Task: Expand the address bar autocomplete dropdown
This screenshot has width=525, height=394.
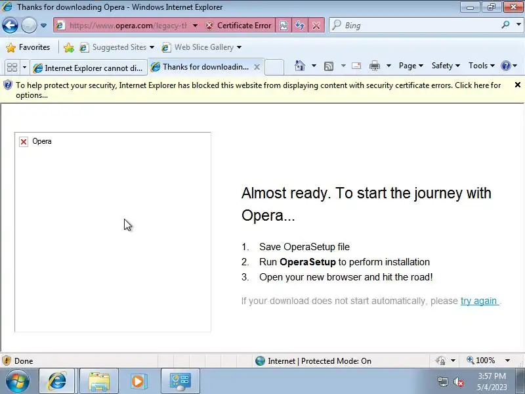Action: [195, 26]
